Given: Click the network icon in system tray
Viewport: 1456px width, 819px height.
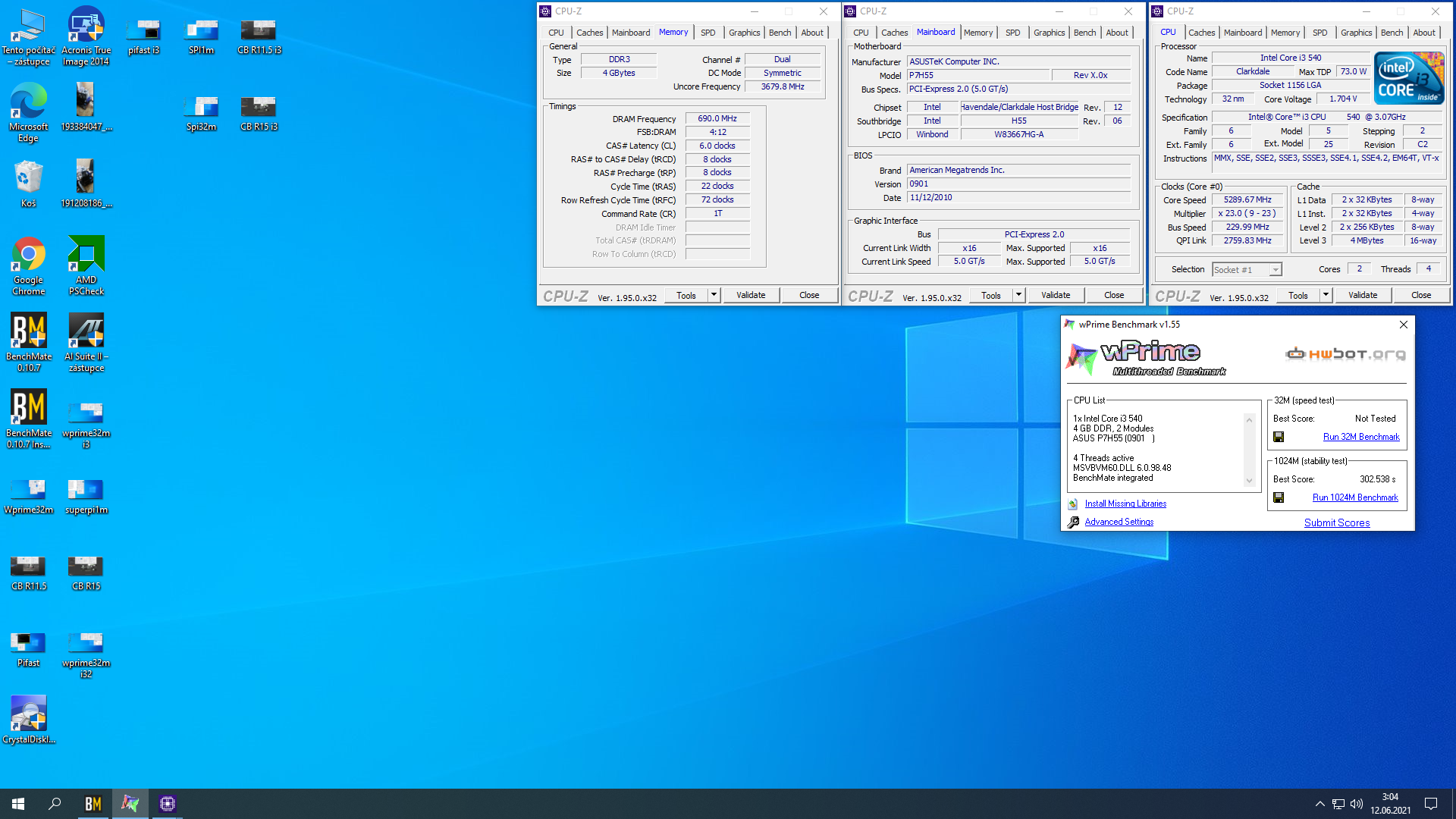Looking at the screenshot, I should click(1338, 804).
